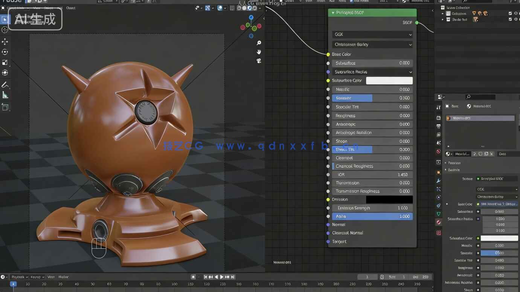
Task: Open the Subsurface Color swatch on the node
Action: [389, 80]
